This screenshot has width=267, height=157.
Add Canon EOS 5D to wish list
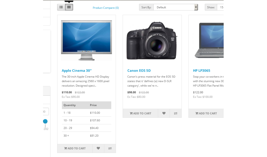click(x=164, y=113)
